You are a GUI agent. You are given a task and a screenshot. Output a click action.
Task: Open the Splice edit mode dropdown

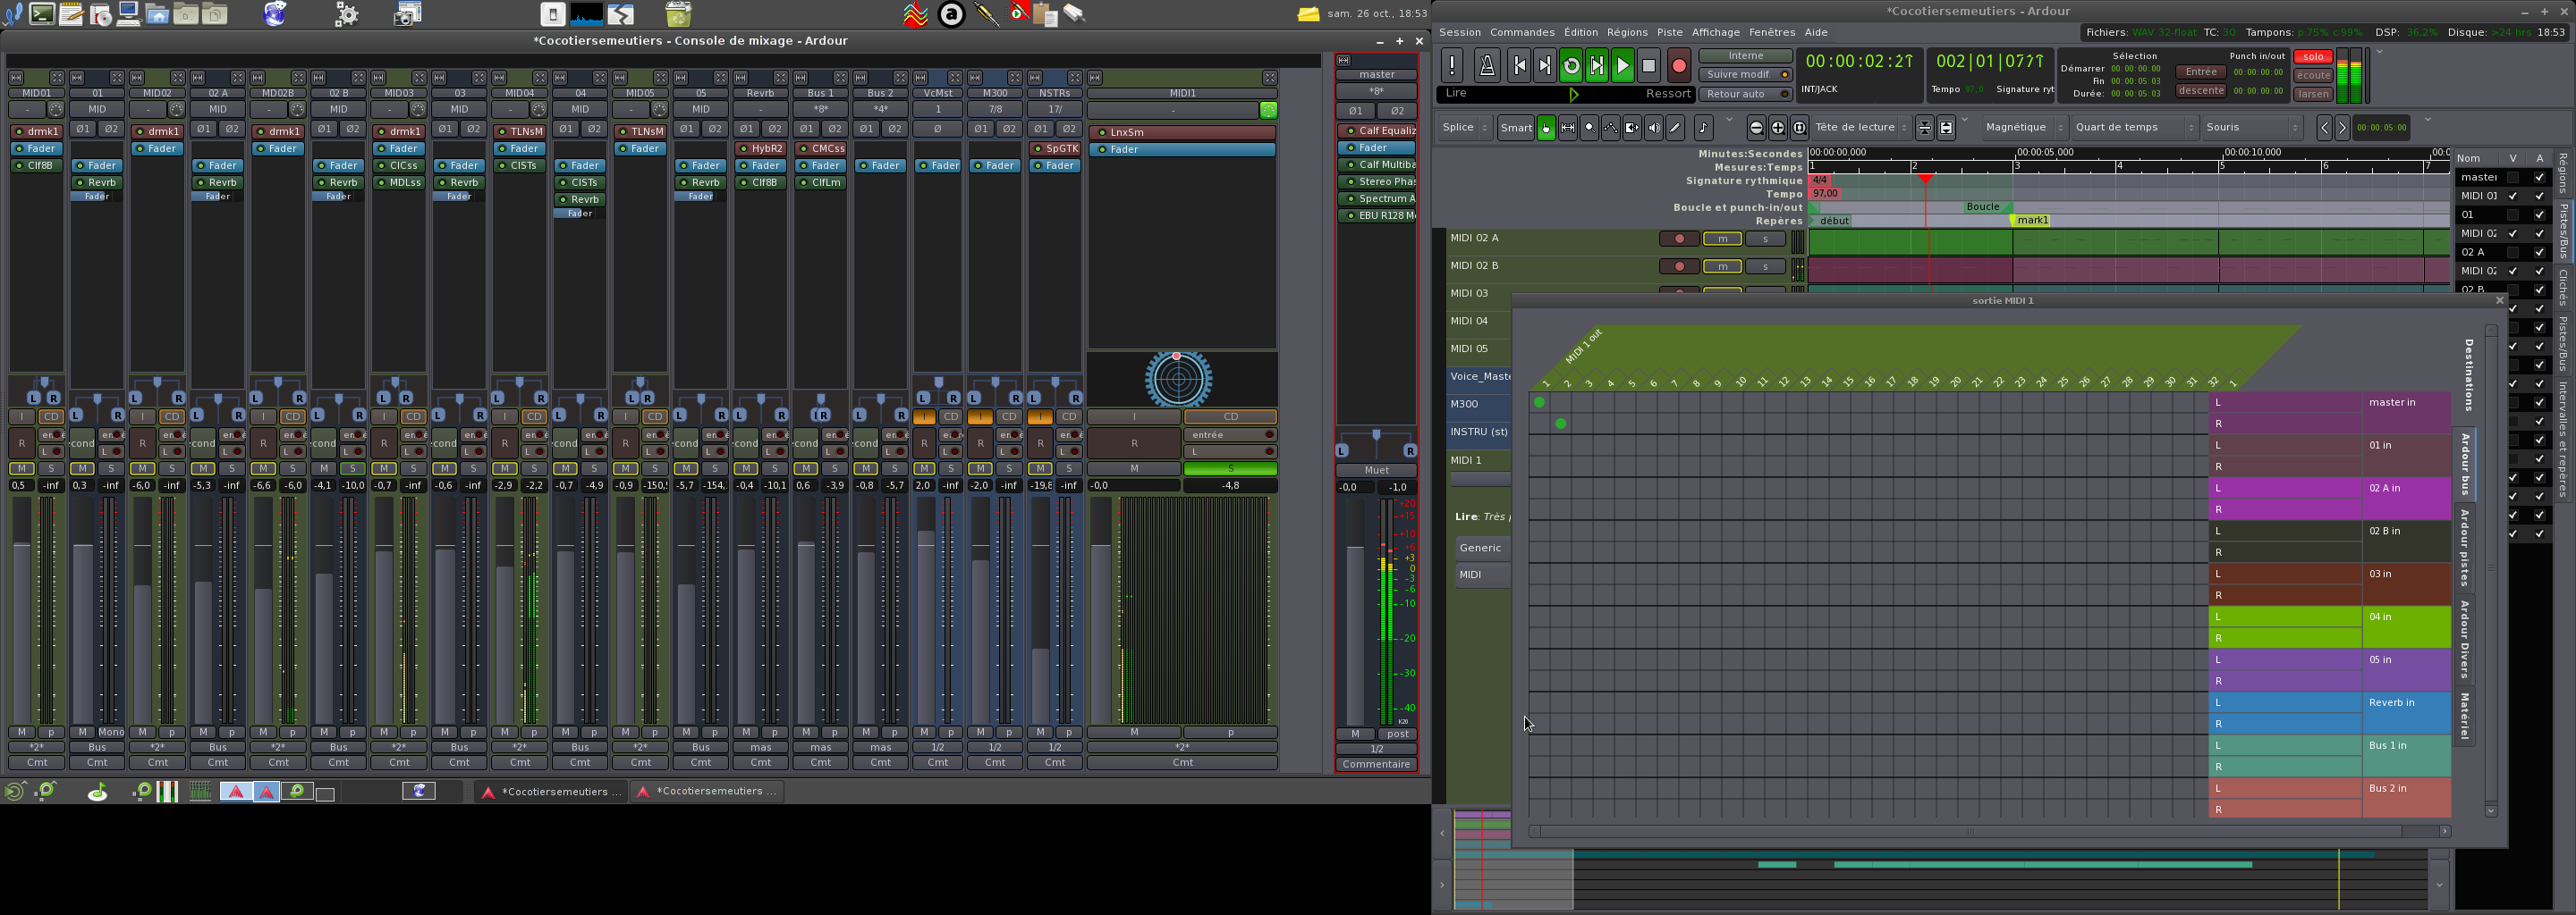[x=1465, y=128]
